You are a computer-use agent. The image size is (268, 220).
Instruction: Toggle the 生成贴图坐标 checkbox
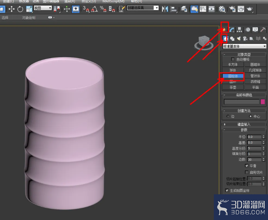click(x=227, y=190)
